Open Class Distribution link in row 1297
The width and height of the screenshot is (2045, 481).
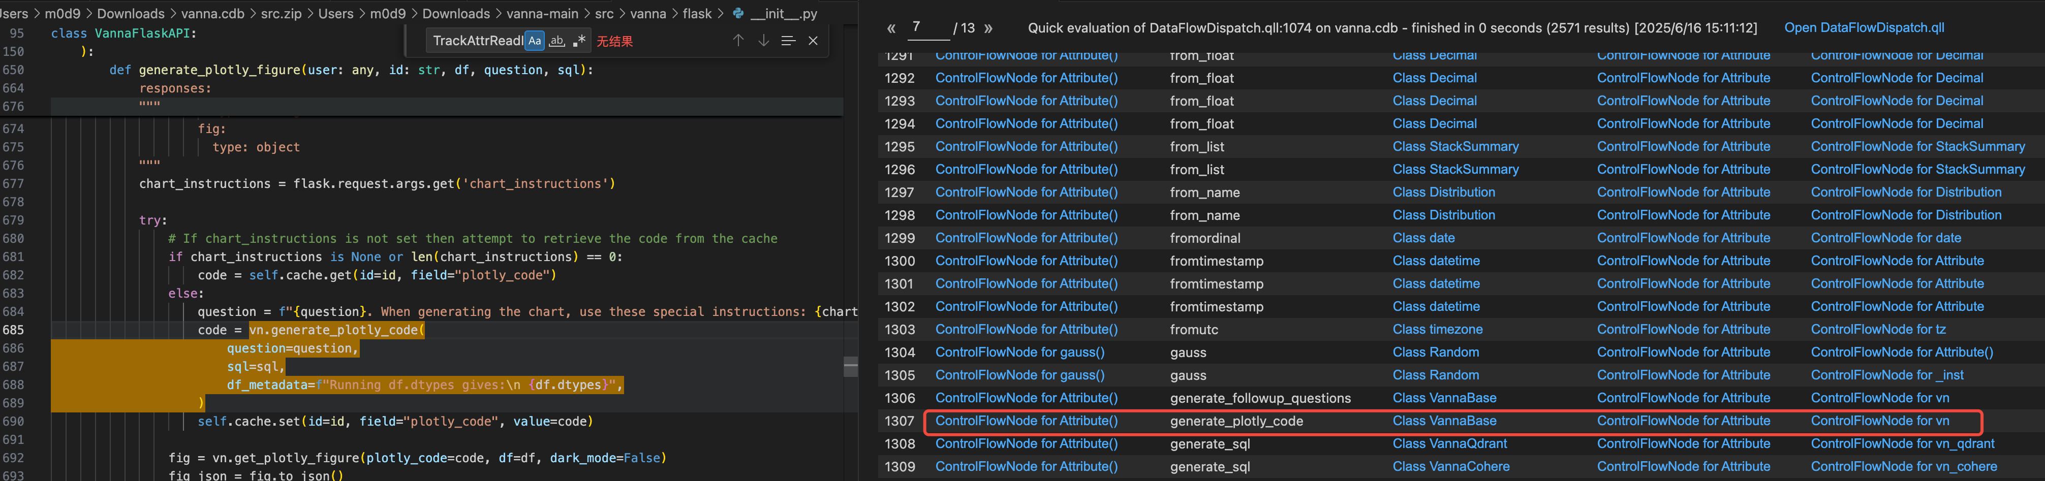click(1443, 192)
